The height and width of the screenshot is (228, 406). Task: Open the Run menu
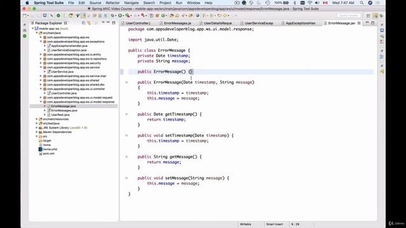click(179, 3)
